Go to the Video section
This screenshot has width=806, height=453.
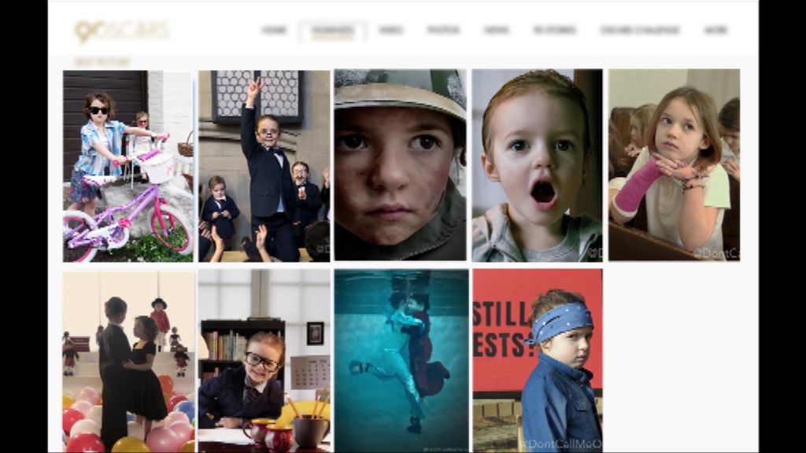pos(390,31)
